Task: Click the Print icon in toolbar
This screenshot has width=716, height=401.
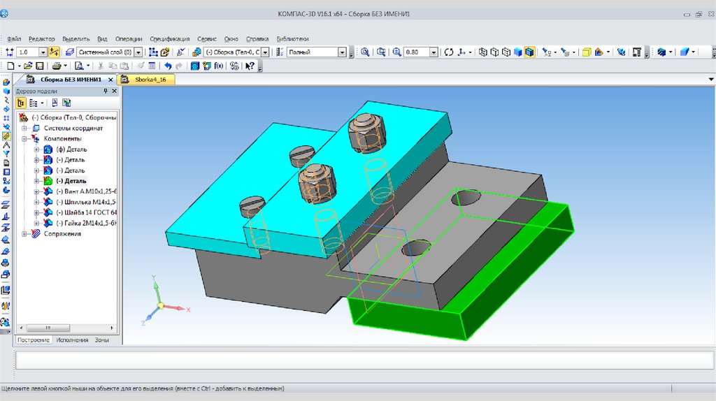Action: [x=57, y=66]
